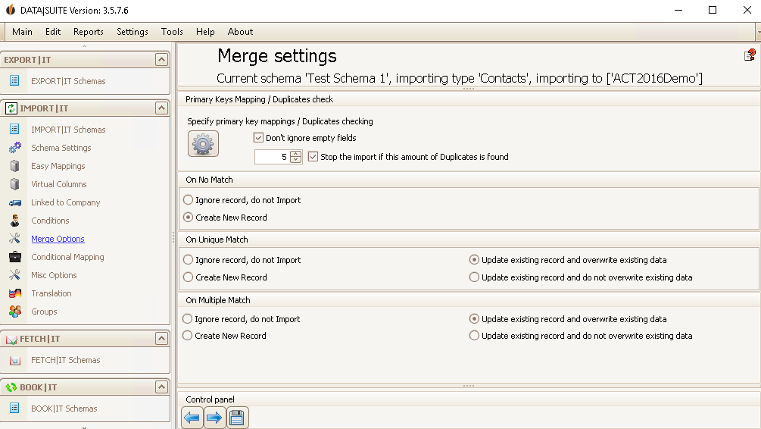Click the IMPORT|IT Schemas list icon

coord(14,130)
